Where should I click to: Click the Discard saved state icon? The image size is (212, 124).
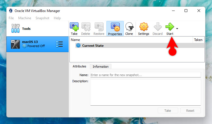coord(157,27)
